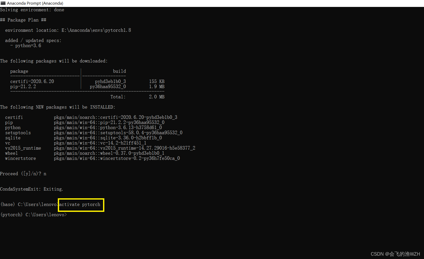Click the pkgs/main/win-64::sqlite-3.36.0 path
The width and height of the screenshot is (424, 259).
[108, 138]
